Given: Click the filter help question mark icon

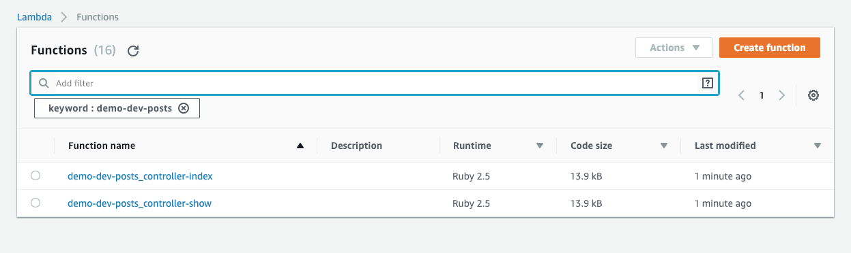Looking at the screenshot, I should (707, 83).
